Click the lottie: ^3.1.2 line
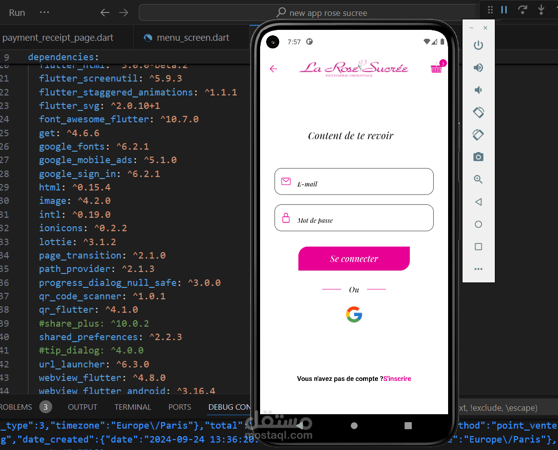558x450 pixels. coord(77,242)
